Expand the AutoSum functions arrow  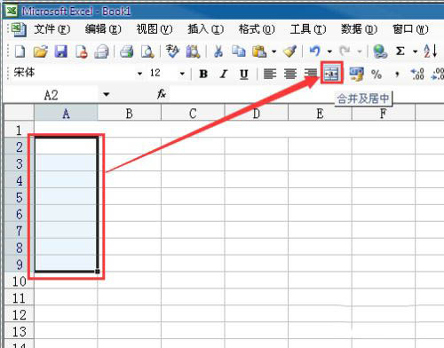tap(415, 51)
